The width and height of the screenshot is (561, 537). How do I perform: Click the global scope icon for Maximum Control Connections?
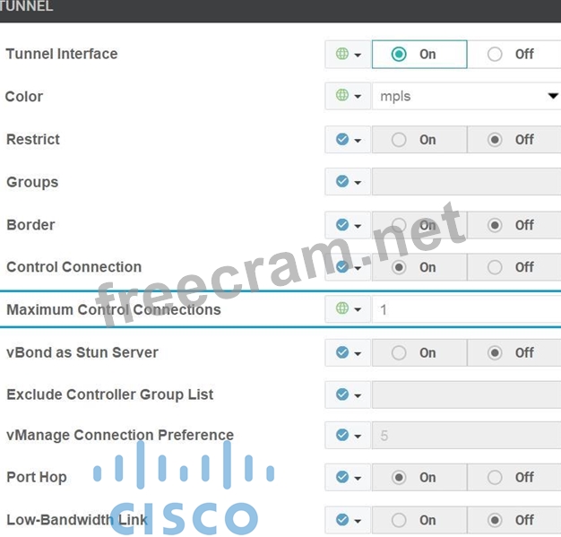click(x=341, y=309)
